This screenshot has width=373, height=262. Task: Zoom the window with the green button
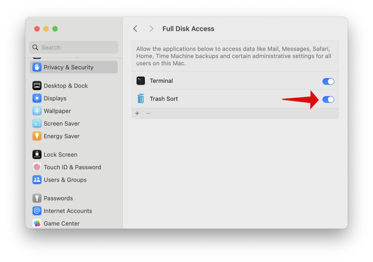coord(55,29)
